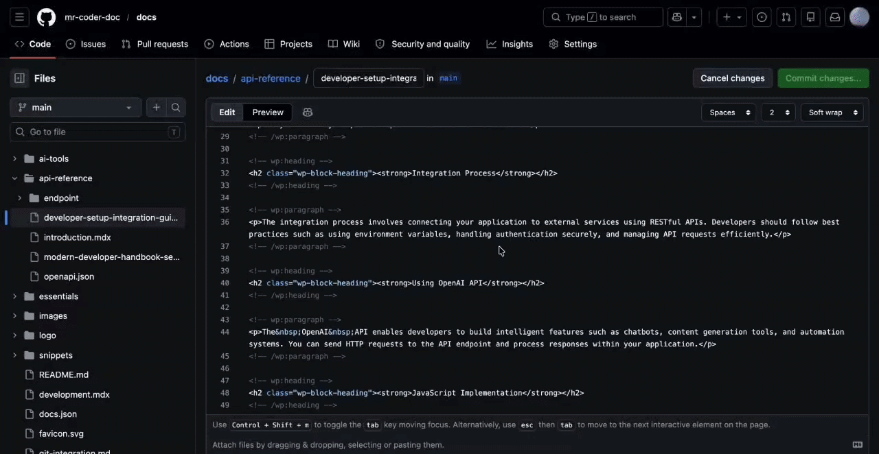Switch to the Pull requests tab

click(x=155, y=44)
